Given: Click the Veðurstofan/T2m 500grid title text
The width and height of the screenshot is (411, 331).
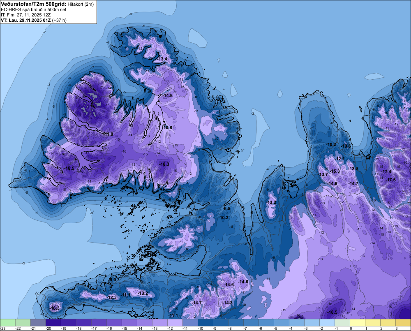Looking at the screenshot, I should pyautogui.click(x=34, y=4).
